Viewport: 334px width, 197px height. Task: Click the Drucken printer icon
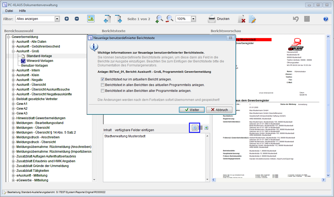tap(212, 19)
